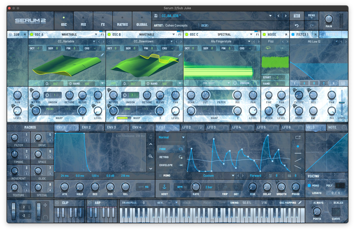Undo the last change
This screenshot has width=355, height=231.
[x=297, y=25]
